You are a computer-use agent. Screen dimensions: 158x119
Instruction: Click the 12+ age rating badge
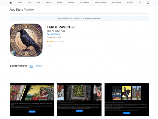coord(73,27)
